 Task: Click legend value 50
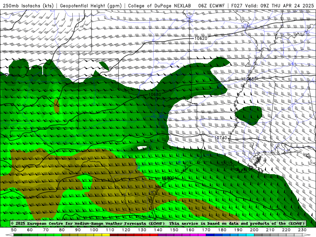14,230
